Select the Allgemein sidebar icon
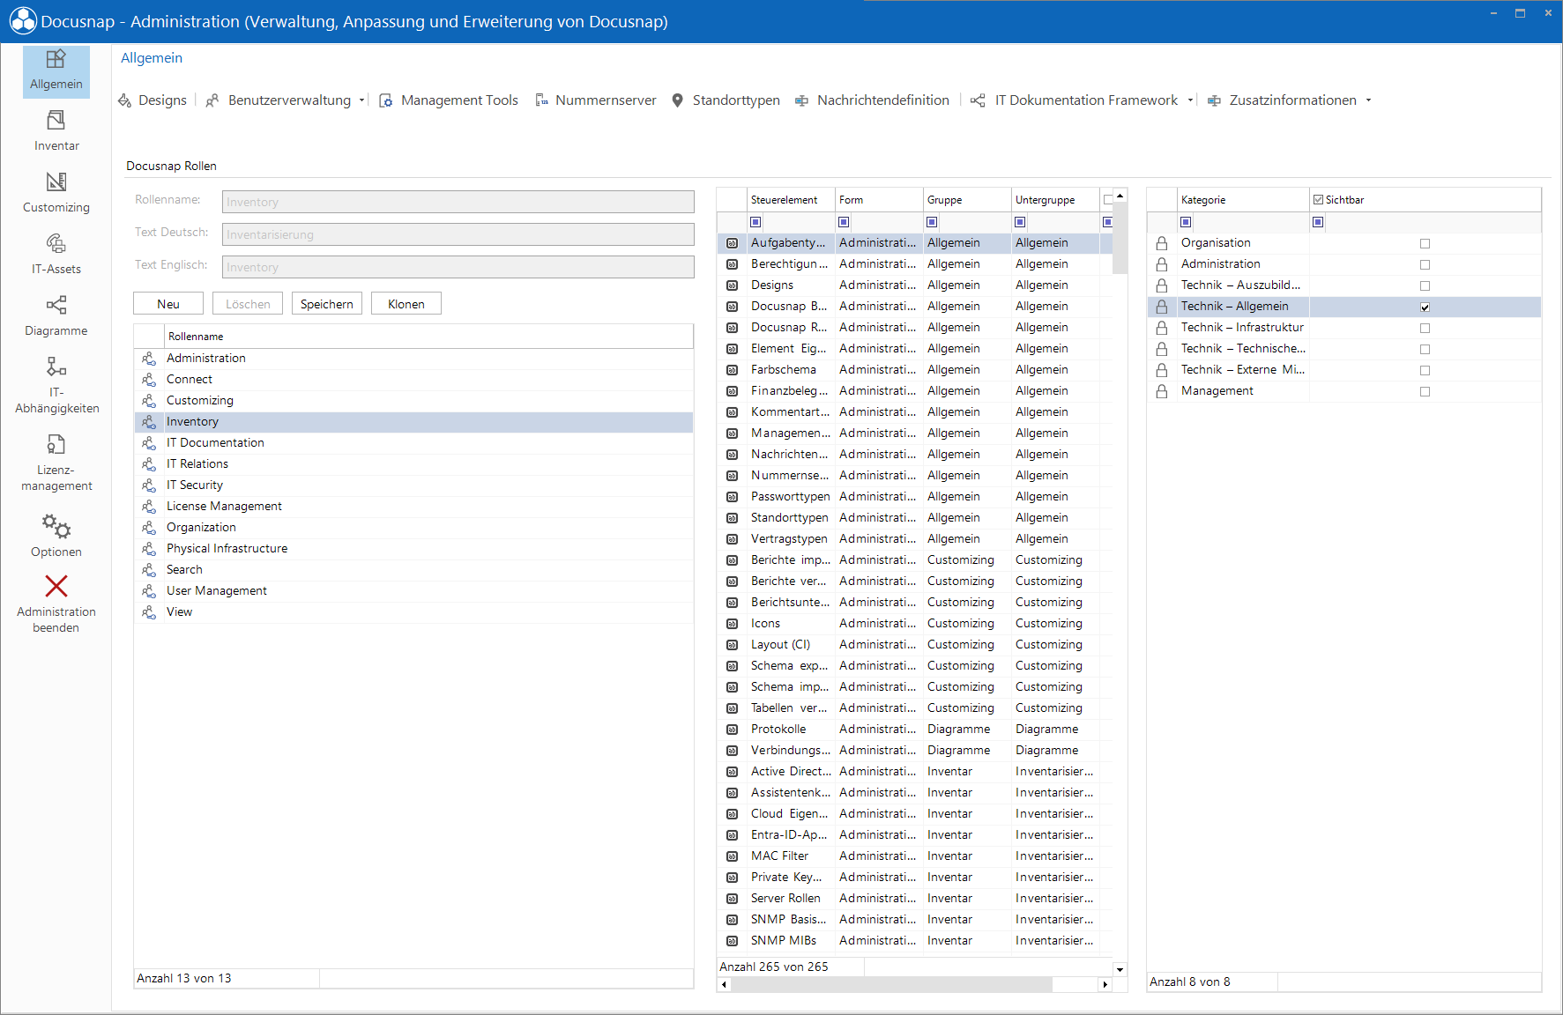The width and height of the screenshot is (1563, 1015). pyautogui.click(x=56, y=59)
